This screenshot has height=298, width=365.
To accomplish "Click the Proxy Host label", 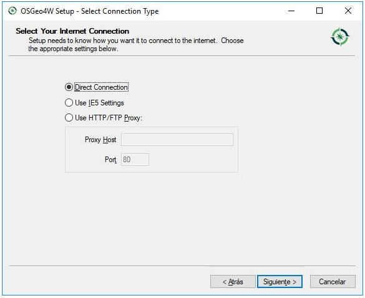I will (x=100, y=140).
